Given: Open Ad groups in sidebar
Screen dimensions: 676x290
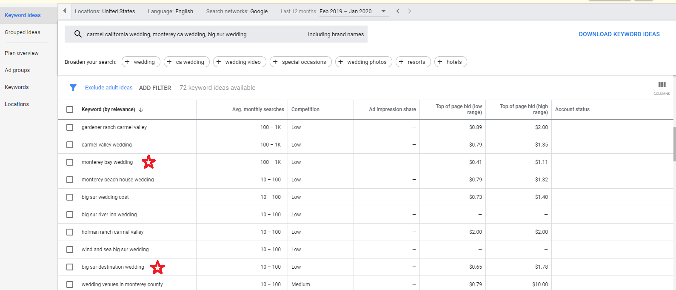Looking at the screenshot, I should pyautogui.click(x=17, y=70).
